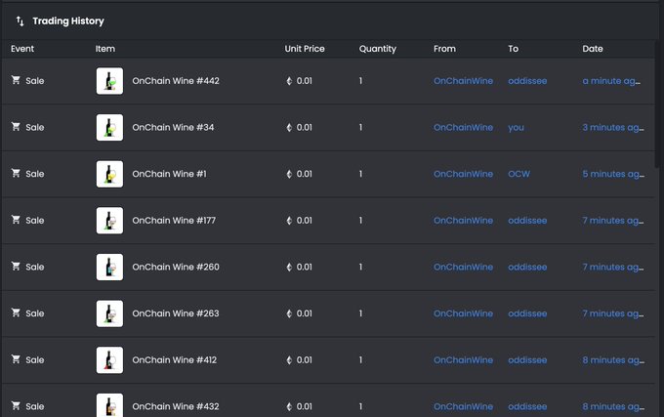Open the OnChain Wine #442 thumbnail
The image size is (664, 417).
click(x=109, y=81)
